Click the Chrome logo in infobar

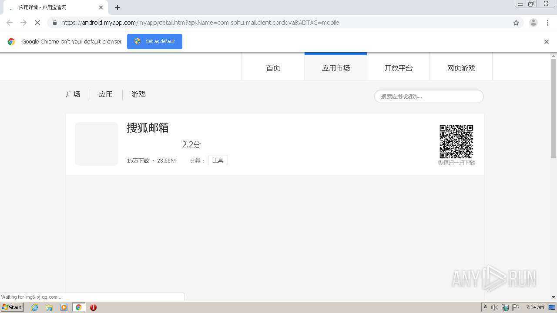[x=11, y=42]
